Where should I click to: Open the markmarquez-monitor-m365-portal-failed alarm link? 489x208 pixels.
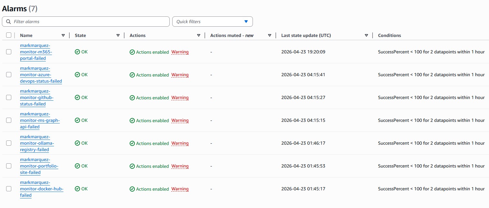pos(35,52)
